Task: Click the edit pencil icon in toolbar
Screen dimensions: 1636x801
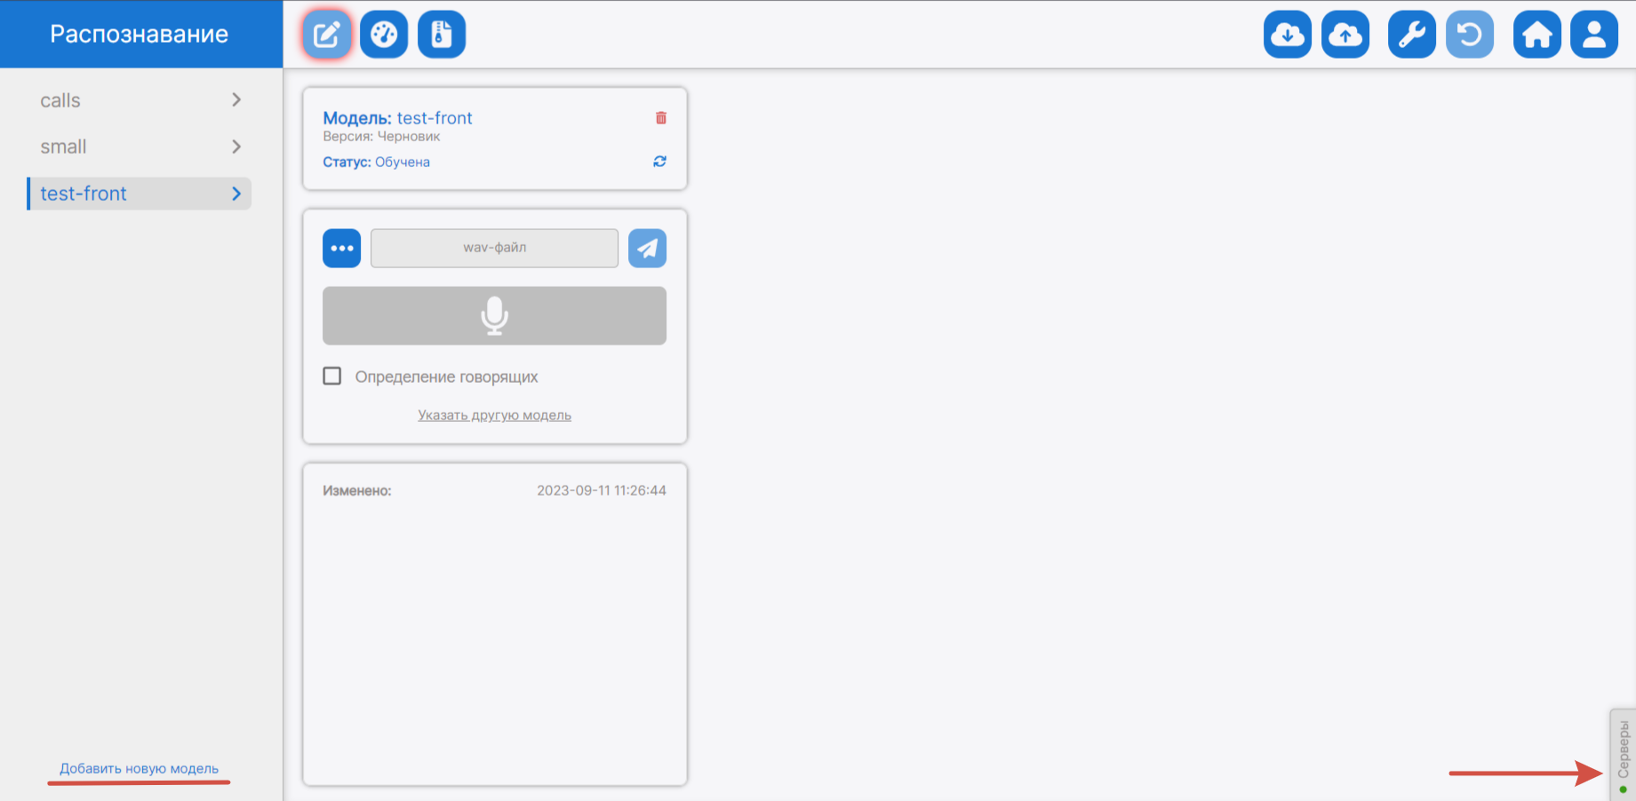Action: point(327,35)
